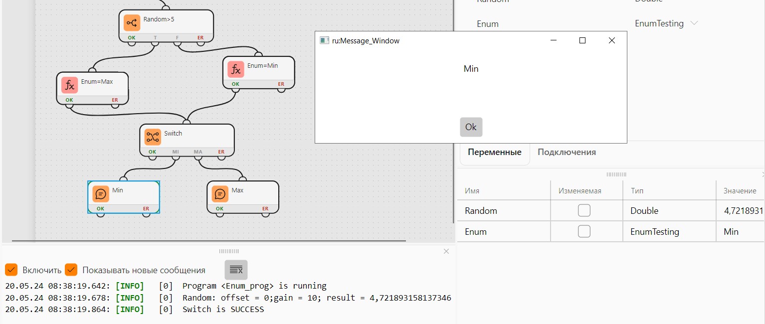The image size is (765, 324).
Task: Select the Enum=Max function icon
Action: tap(70, 85)
